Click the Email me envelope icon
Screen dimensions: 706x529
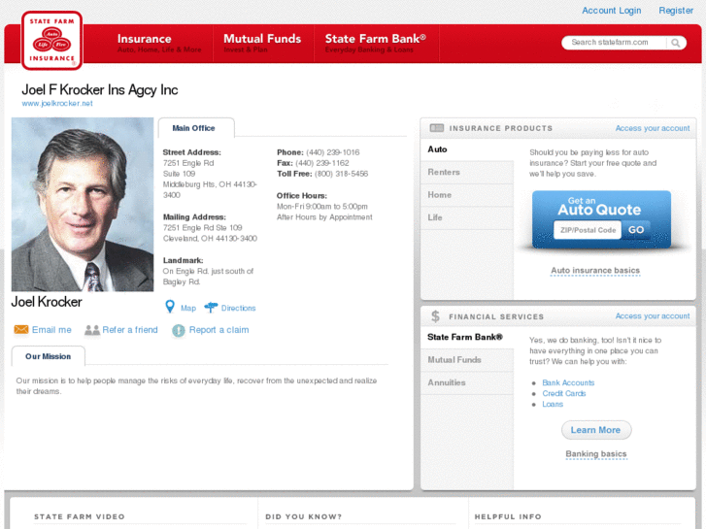[21, 330]
